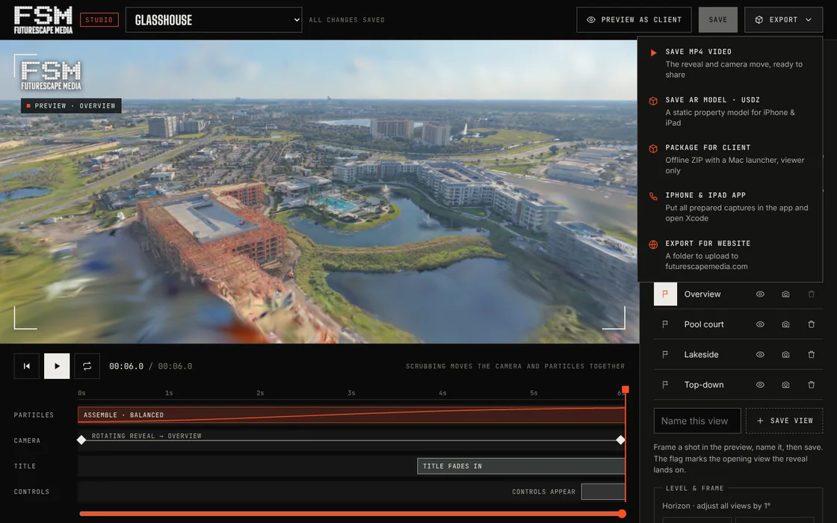Image resolution: width=837 pixels, height=523 pixels.
Task: Click the Title track label
Action: (x=25, y=466)
